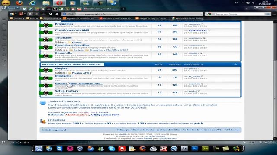Open the Metal Gear Solid Rising bookmark
277x155 pixels.
[x=189, y=18]
